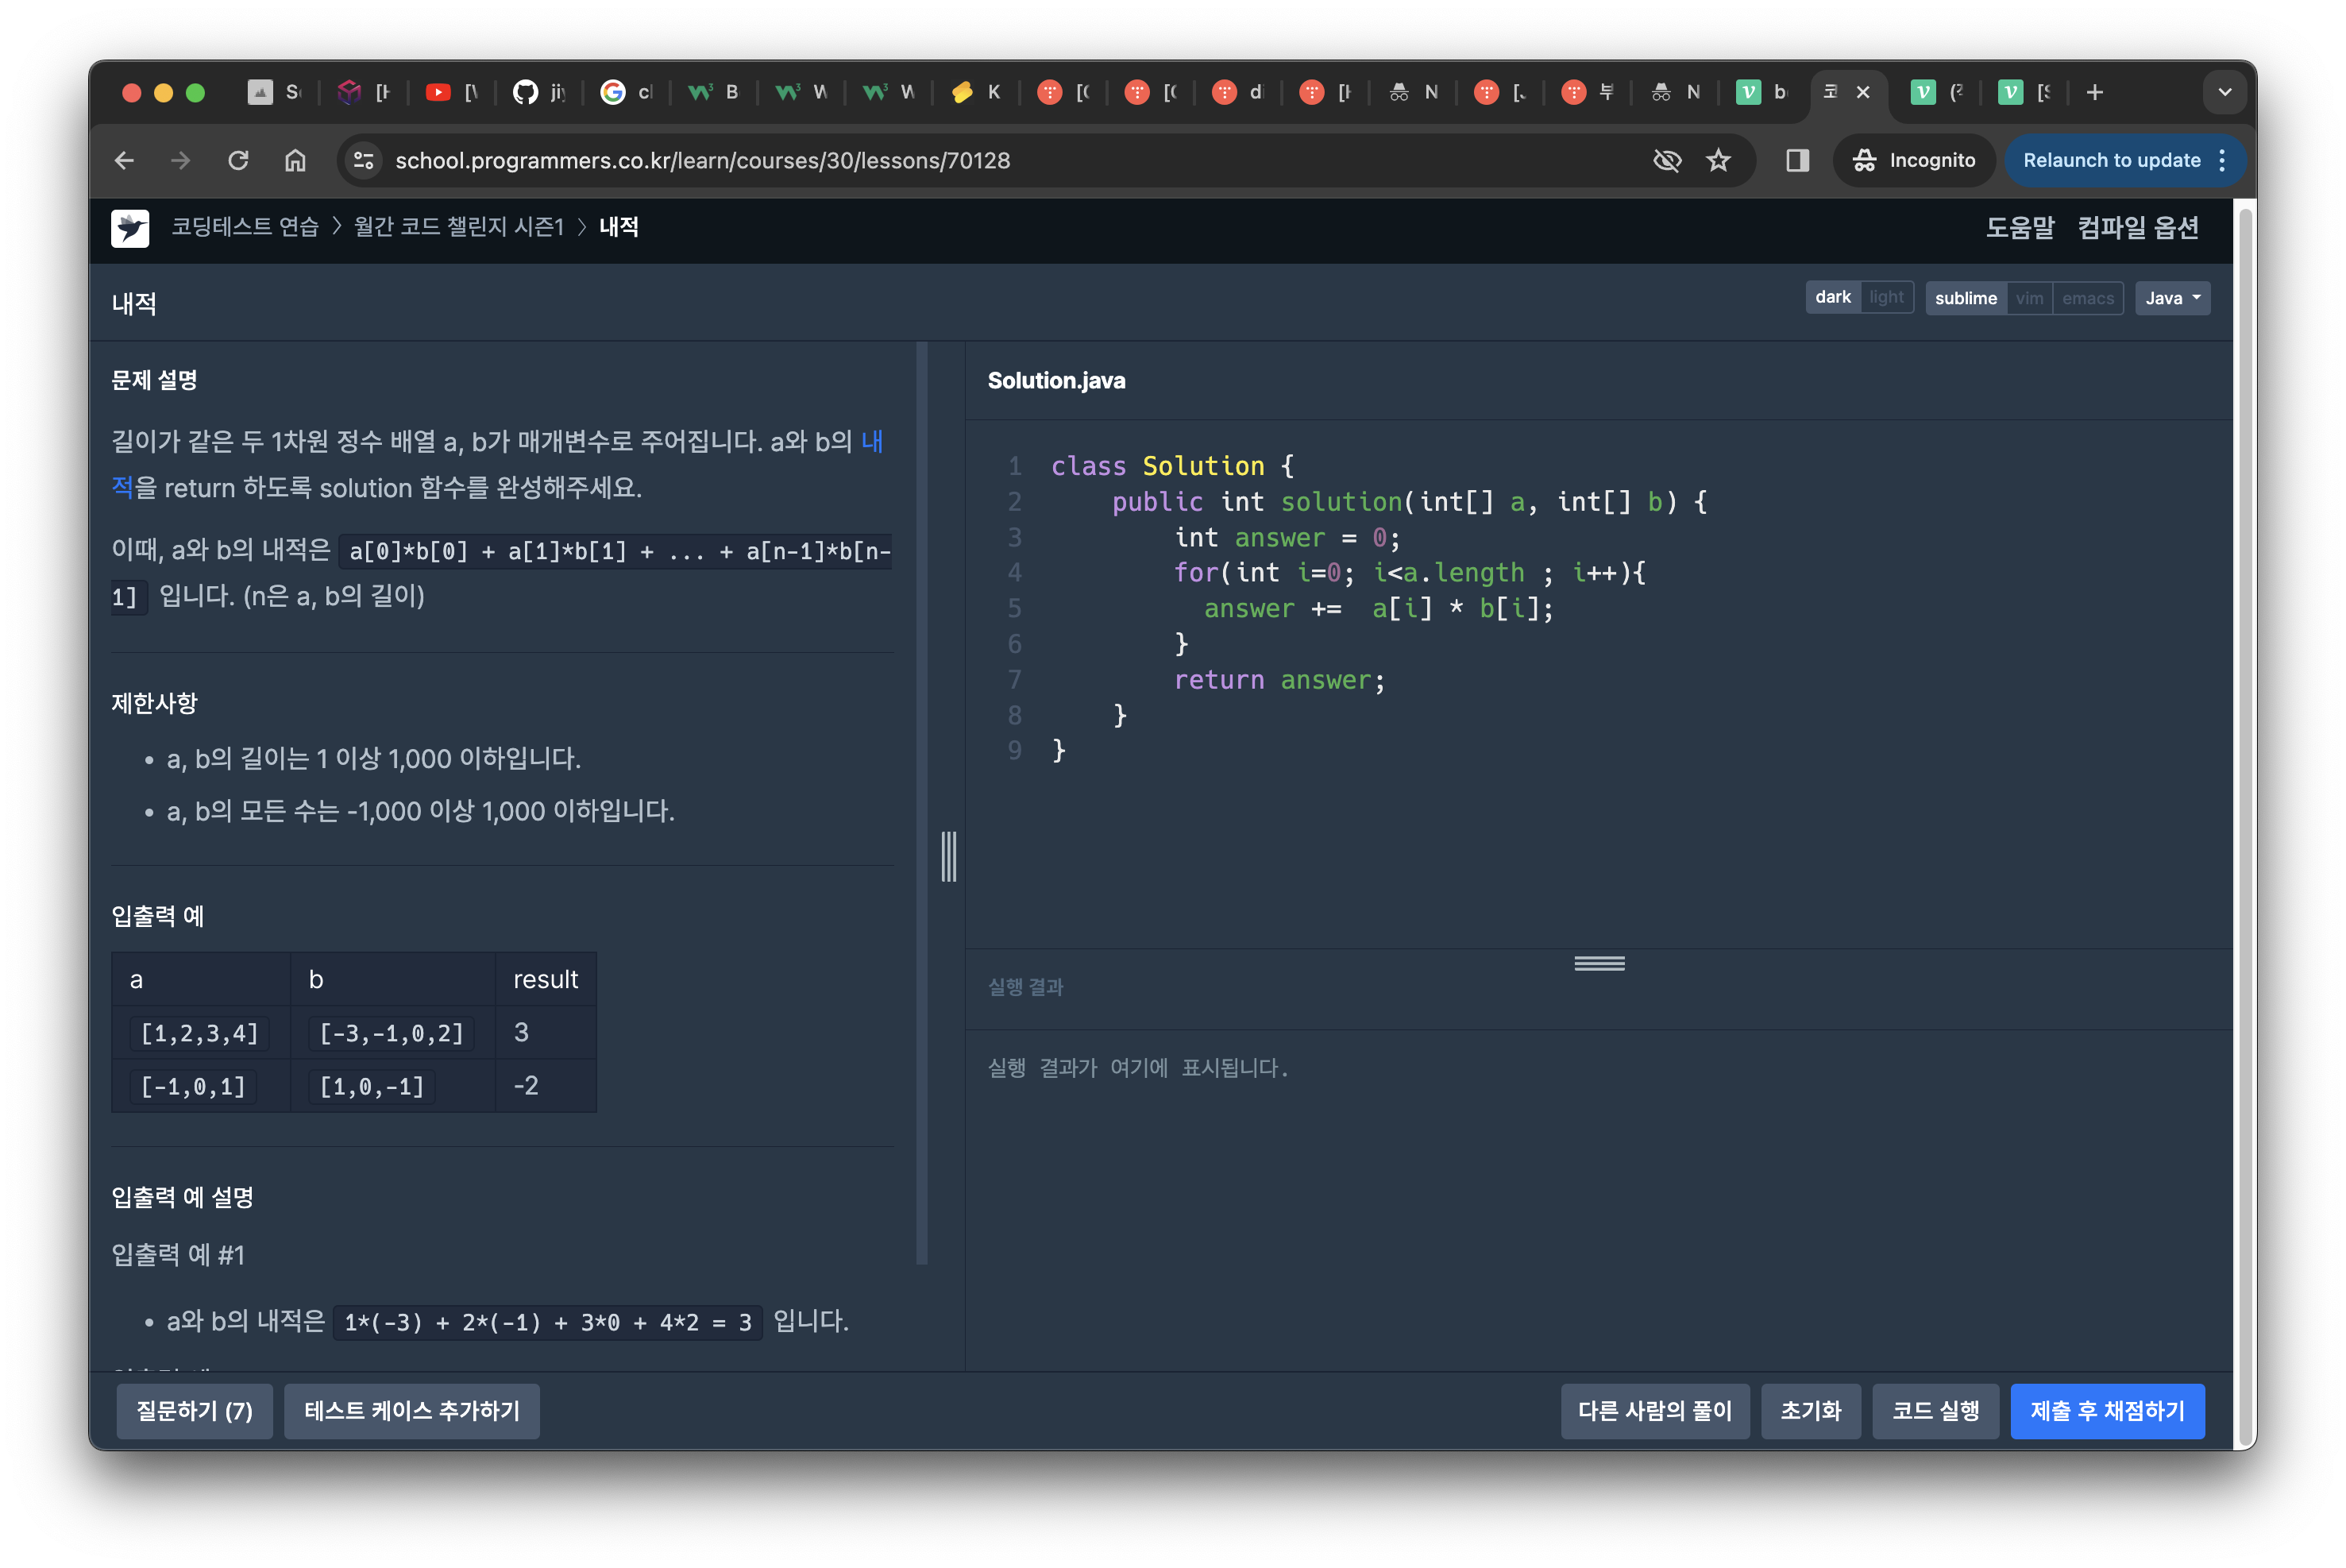Open new tab with plus icon

click(2095, 92)
